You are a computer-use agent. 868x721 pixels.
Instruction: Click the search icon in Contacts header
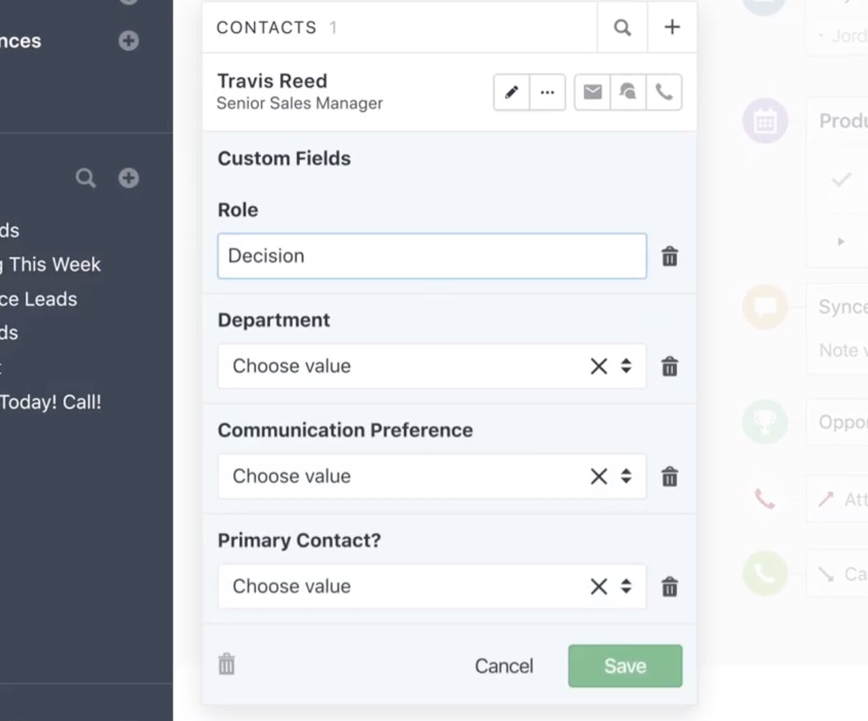(622, 27)
